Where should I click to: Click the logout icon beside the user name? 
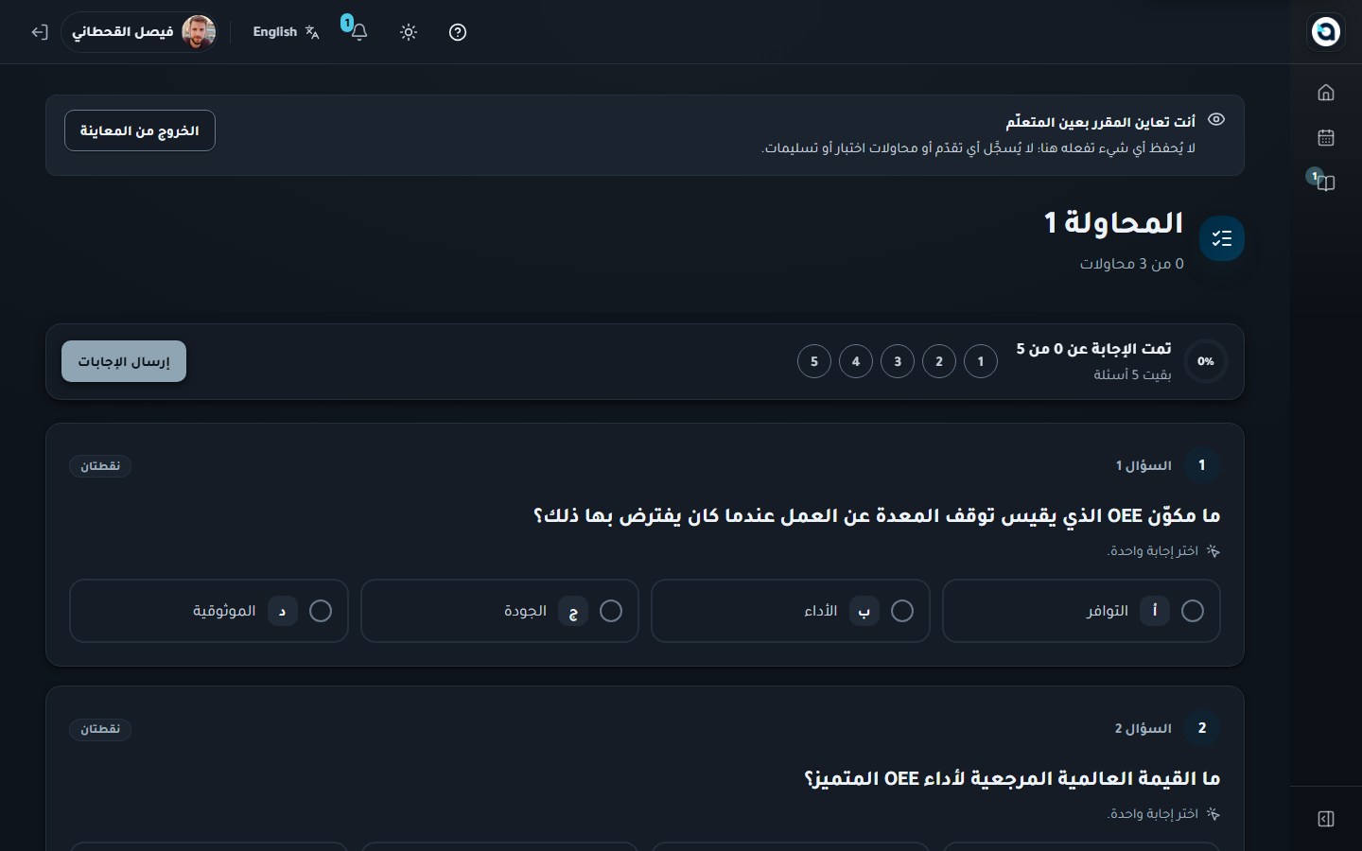click(39, 32)
